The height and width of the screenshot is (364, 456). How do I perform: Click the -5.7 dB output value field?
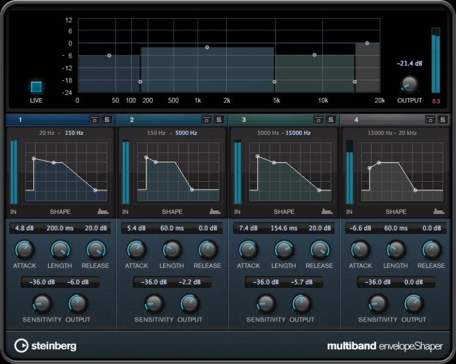302,282
